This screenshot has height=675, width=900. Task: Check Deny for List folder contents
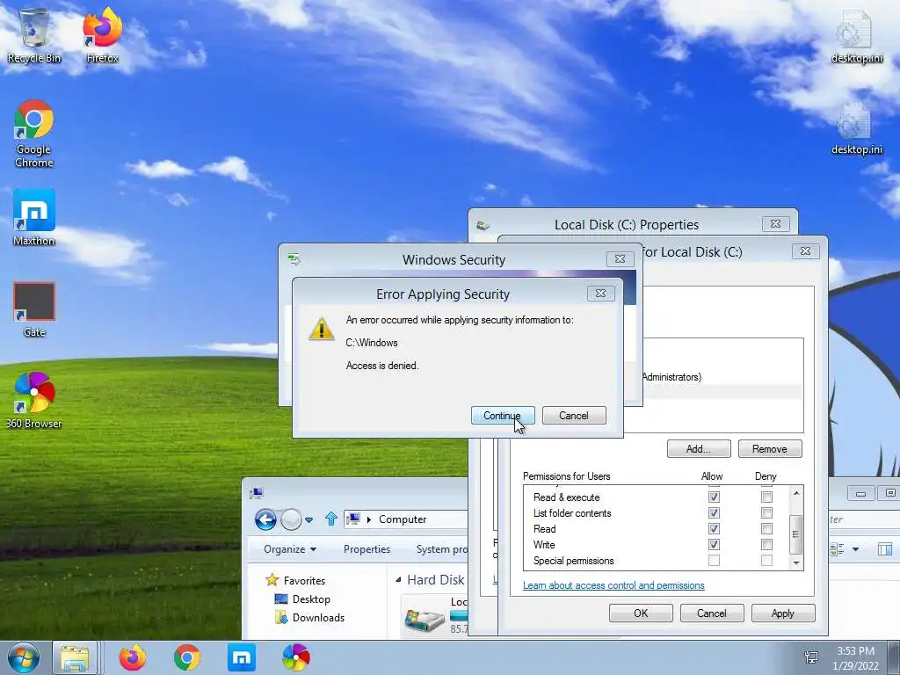point(766,513)
